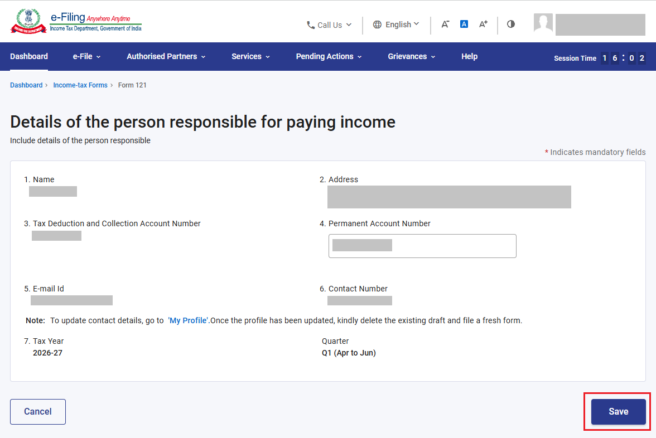This screenshot has height=438, width=656.
Task: Expand the e-File menu
Action: pyautogui.click(x=86, y=56)
